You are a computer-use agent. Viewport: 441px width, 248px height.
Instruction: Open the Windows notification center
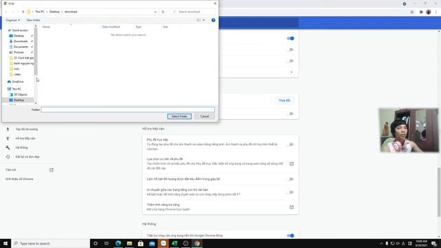pyautogui.click(x=434, y=243)
